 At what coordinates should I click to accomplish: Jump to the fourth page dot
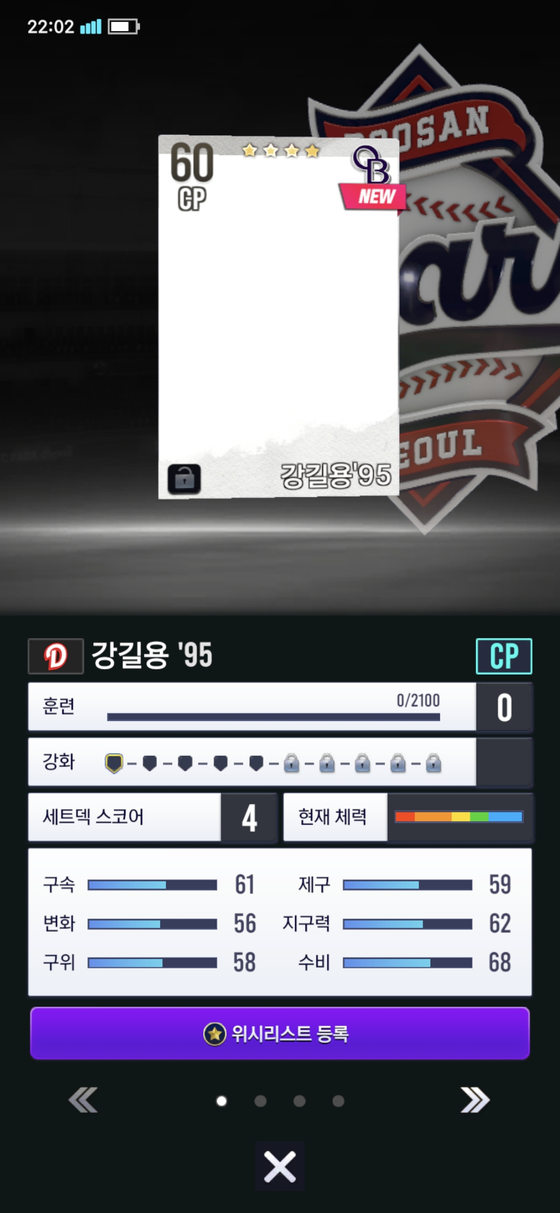pyautogui.click(x=338, y=1101)
